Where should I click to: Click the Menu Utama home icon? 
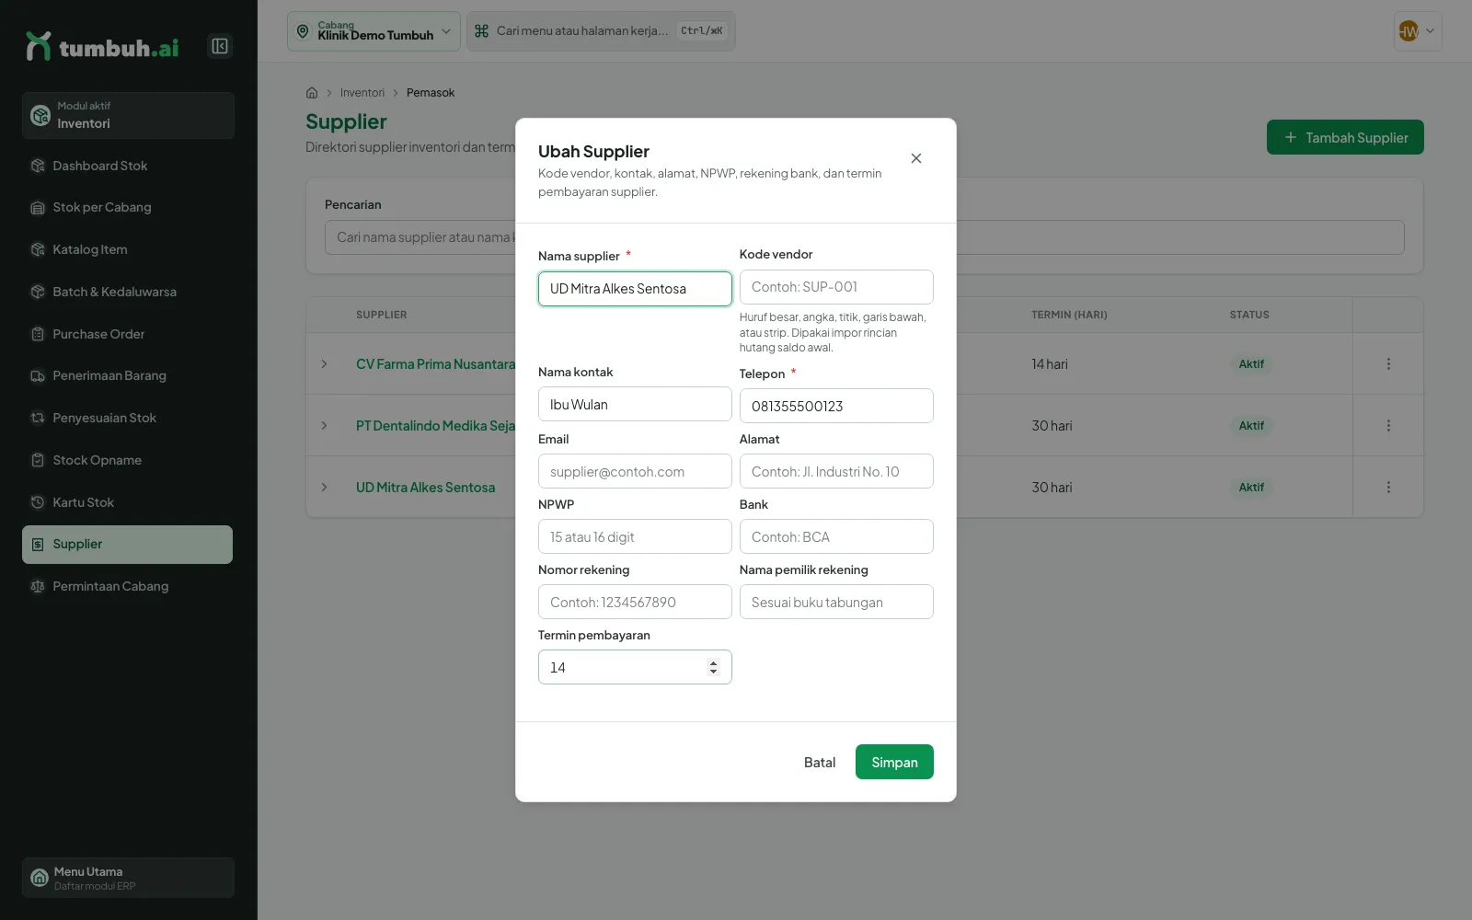[40, 878]
